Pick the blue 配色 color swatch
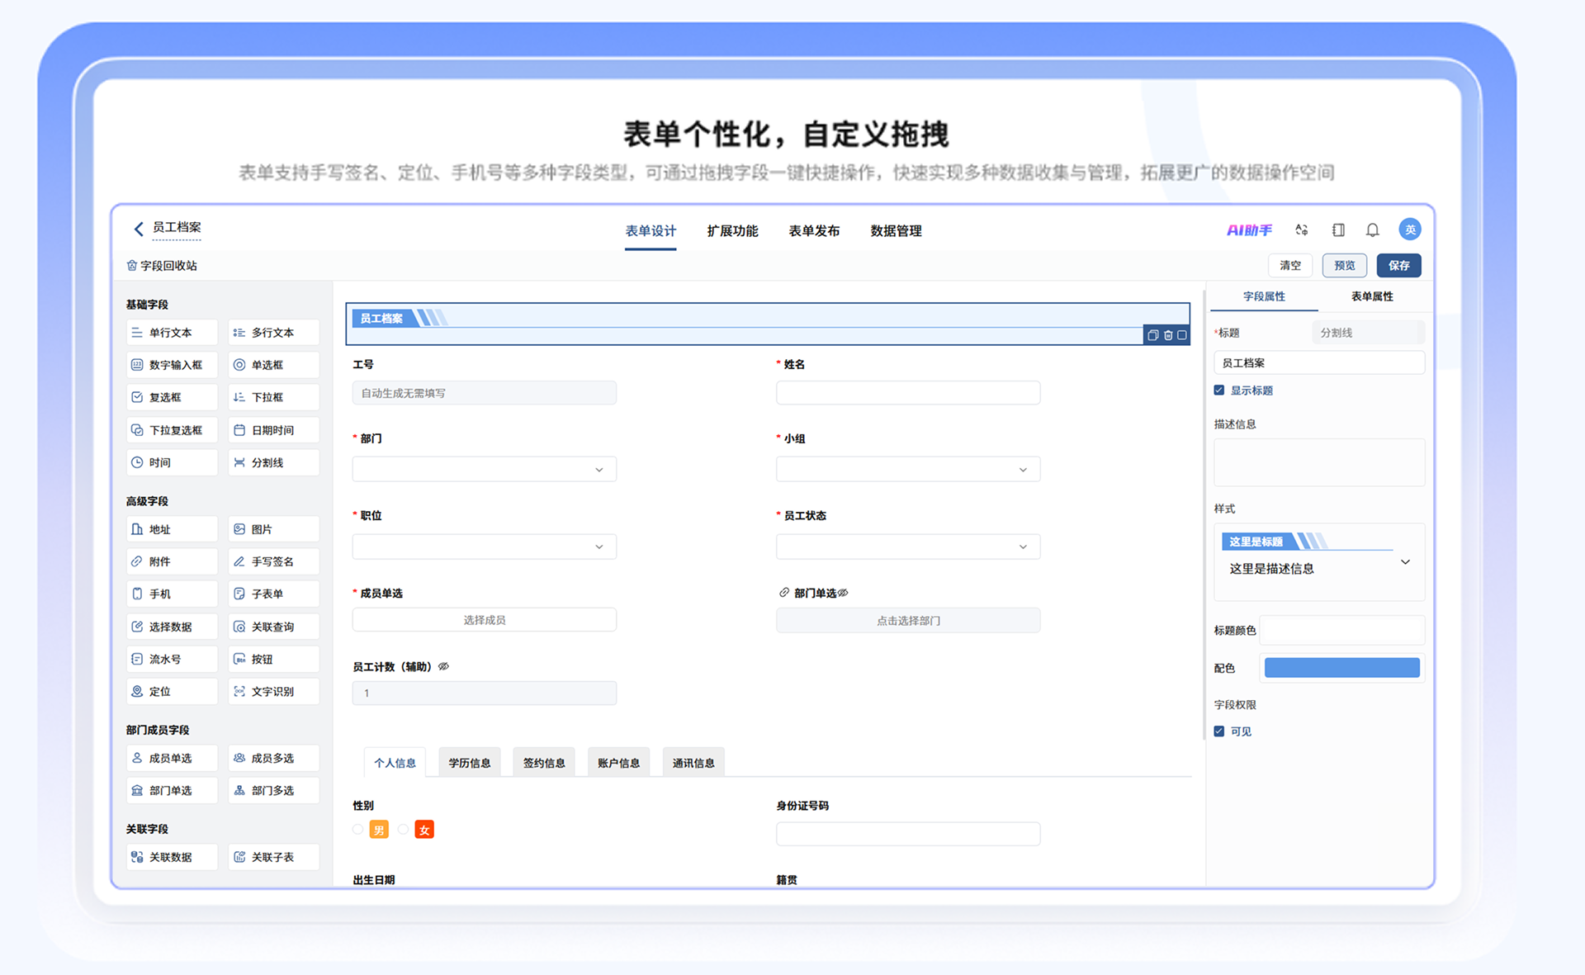The image size is (1585, 975). point(1342,668)
